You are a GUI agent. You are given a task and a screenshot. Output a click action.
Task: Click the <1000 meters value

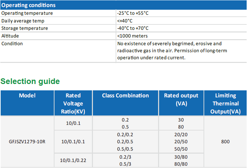coord(132,36)
